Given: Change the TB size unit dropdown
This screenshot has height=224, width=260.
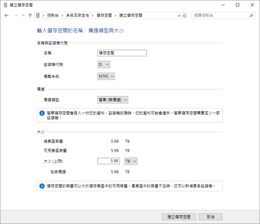Looking at the screenshot, I should tap(131, 161).
